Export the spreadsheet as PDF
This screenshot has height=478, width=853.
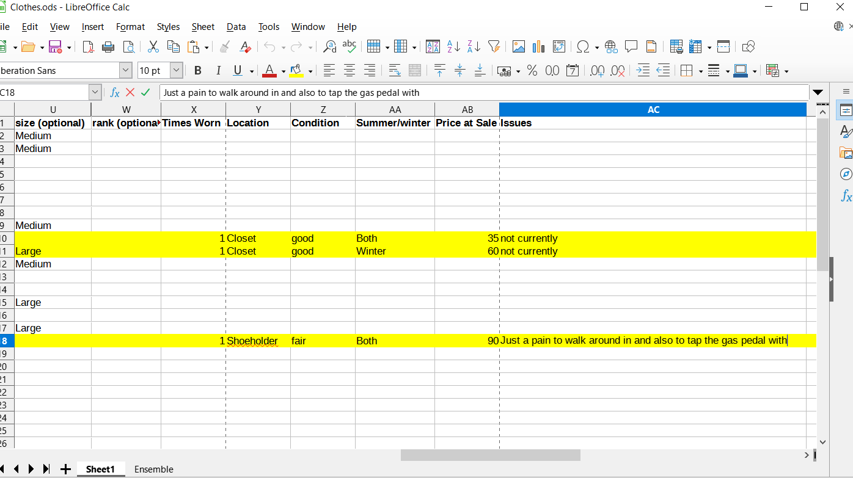pos(88,46)
